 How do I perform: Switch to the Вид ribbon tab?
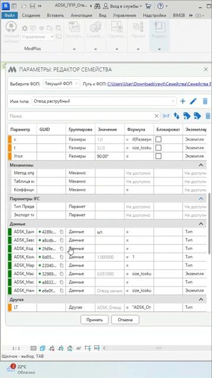(102, 15)
